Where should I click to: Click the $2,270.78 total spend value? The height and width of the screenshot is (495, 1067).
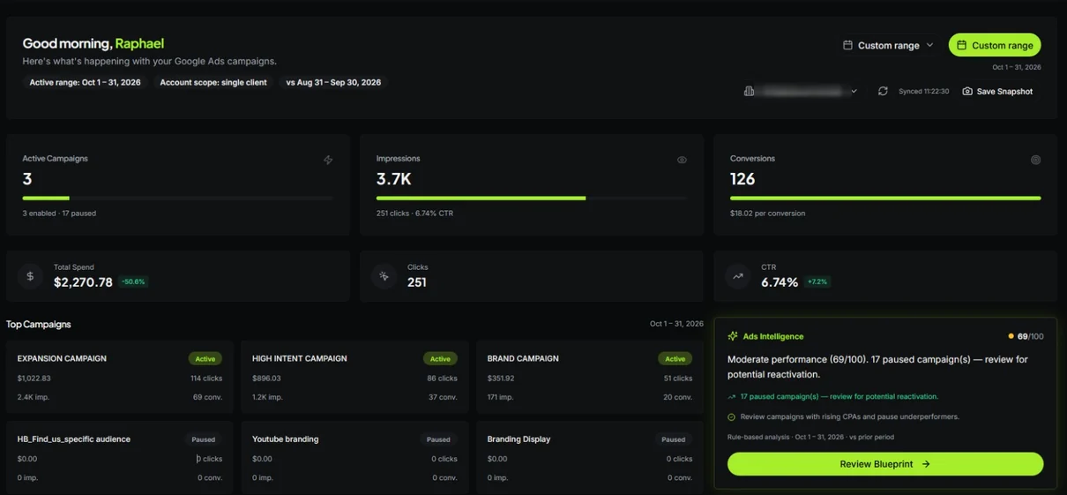tap(83, 282)
